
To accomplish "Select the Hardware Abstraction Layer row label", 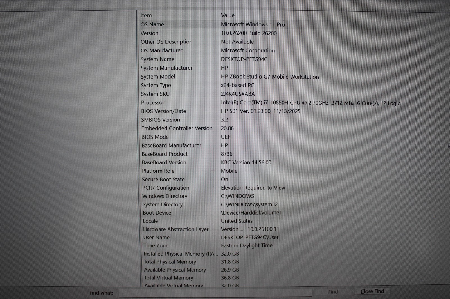I will pyautogui.click(x=176, y=229).
